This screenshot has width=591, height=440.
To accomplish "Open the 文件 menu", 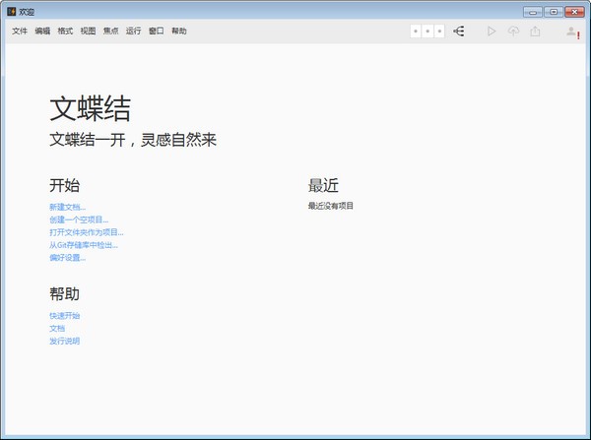I will tap(20, 31).
